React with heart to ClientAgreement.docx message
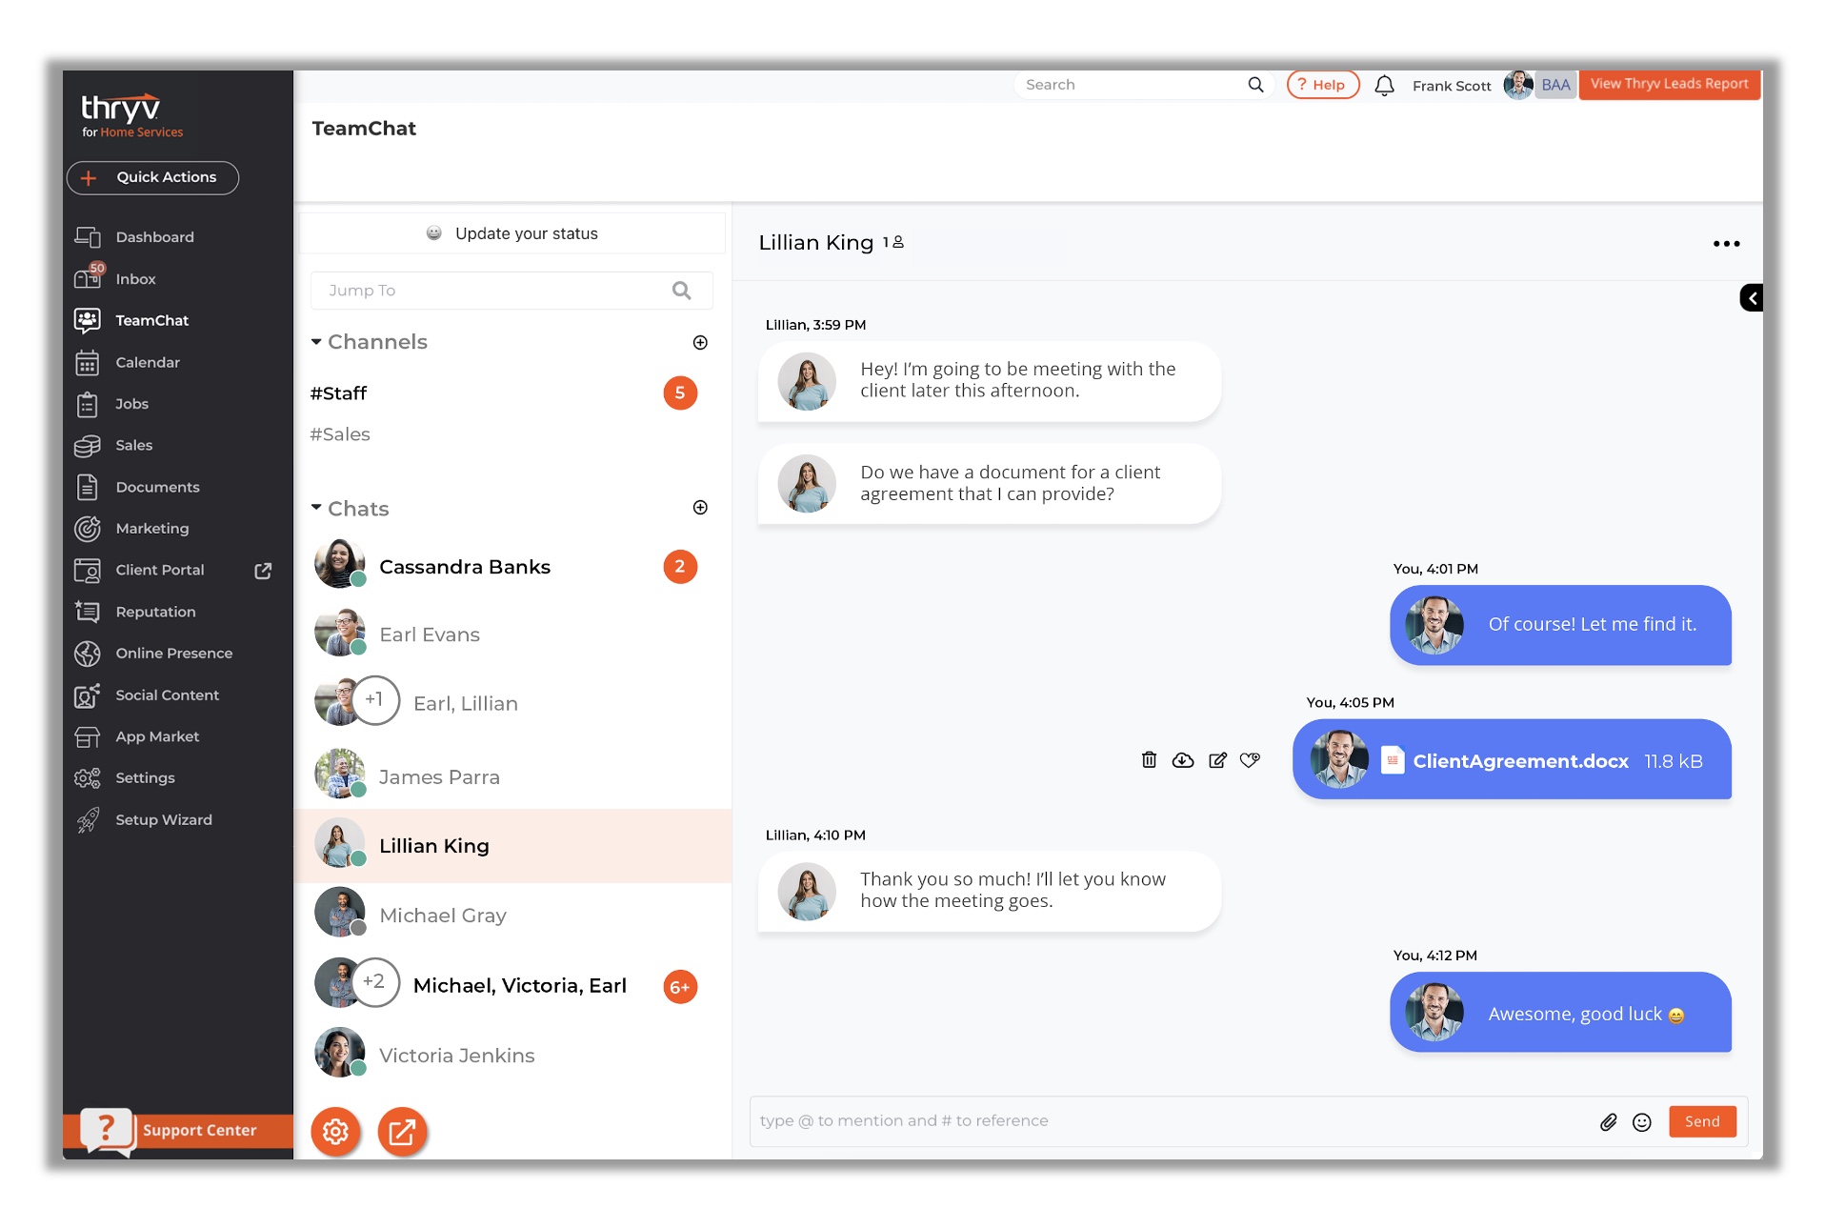The width and height of the screenshot is (1825, 1208). pyautogui.click(x=1250, y=759)
